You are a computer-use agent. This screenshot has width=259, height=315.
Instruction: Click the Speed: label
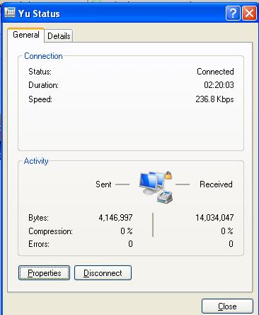pyautogui.click(x=40, y=99)
